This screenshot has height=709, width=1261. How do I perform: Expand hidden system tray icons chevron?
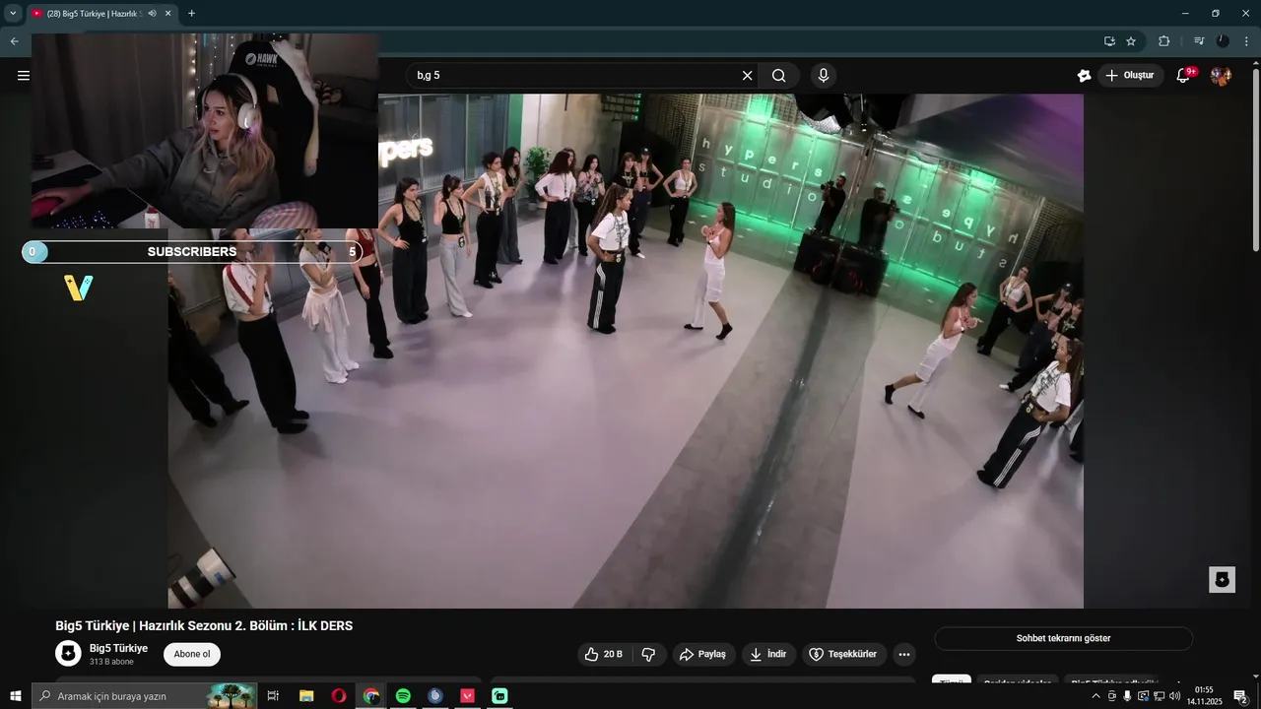point(1095,696)
